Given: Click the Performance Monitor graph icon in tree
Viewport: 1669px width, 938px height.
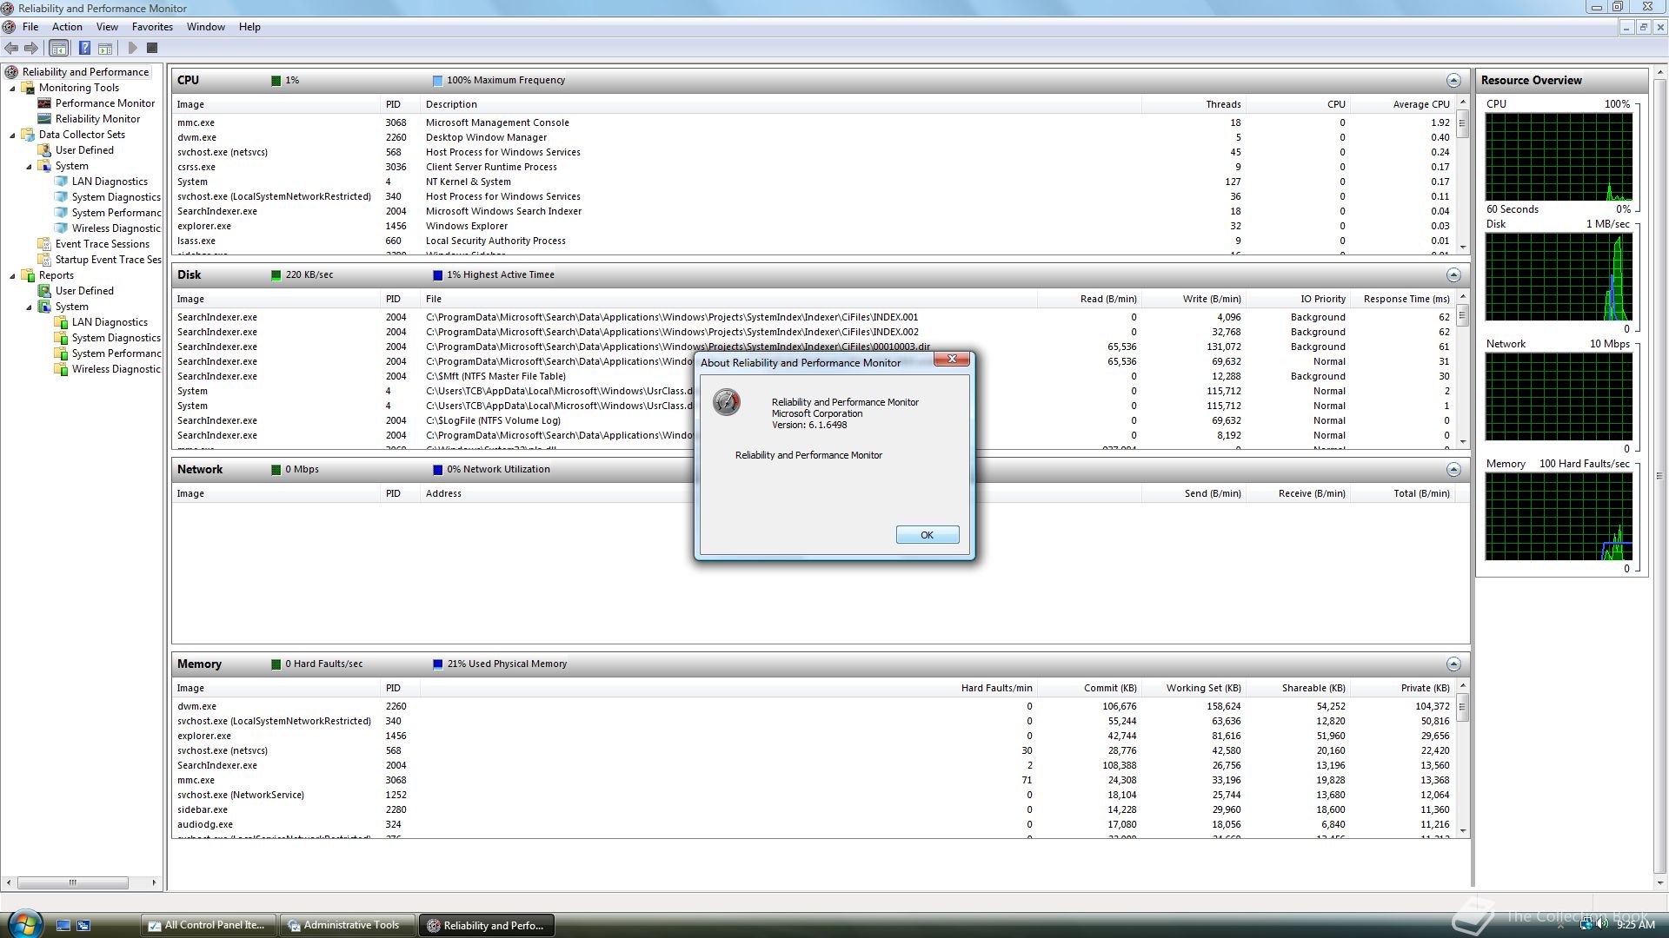Looking at the screenshot, I should pos(45,103).
